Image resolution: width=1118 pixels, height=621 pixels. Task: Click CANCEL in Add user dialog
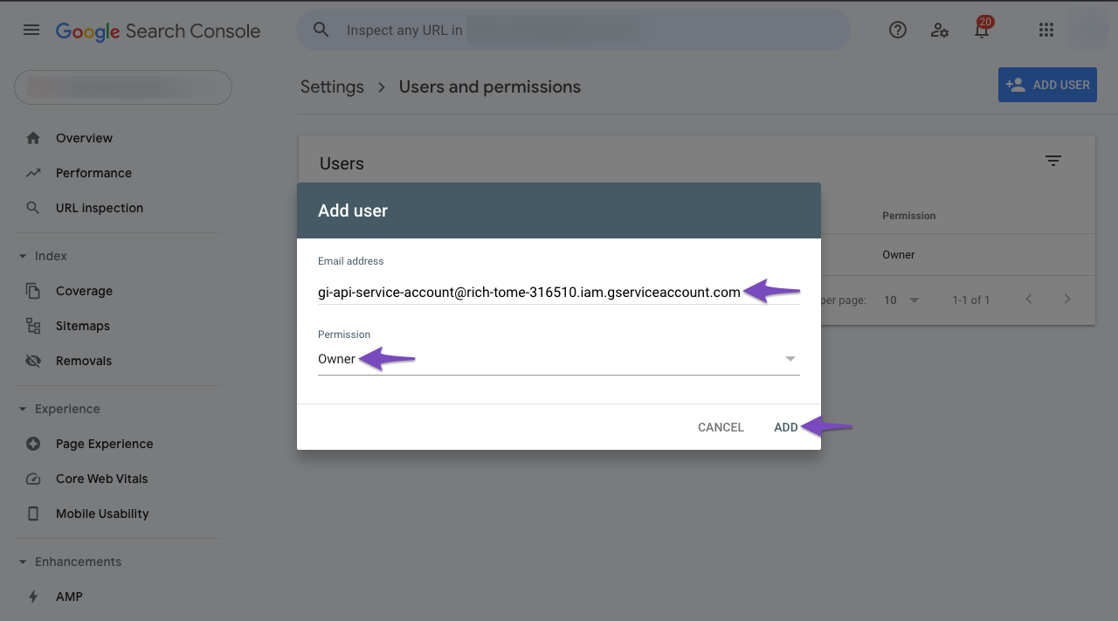(x=721, y=427)
